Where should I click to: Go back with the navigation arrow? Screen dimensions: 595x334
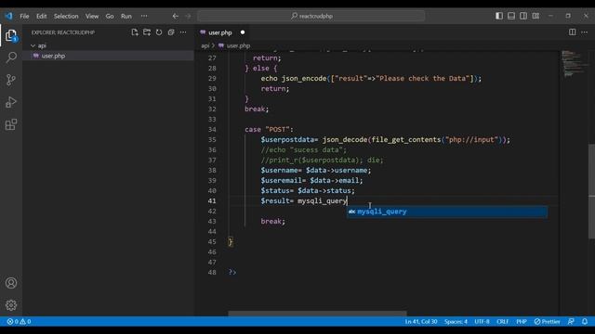[x=176, y=16]
